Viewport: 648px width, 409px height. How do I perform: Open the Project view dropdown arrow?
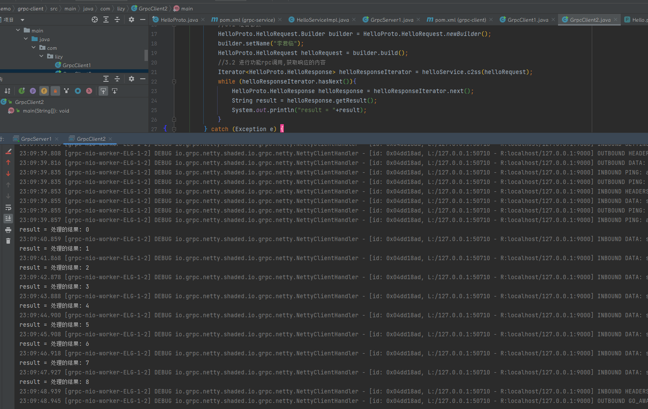[22, 20]
